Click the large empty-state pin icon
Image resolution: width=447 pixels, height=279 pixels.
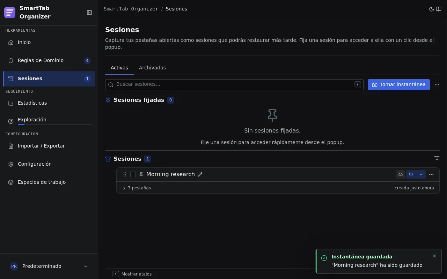[272, 115]
